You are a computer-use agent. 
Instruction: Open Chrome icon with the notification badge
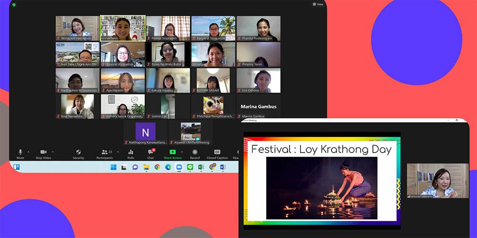[212, 167]
